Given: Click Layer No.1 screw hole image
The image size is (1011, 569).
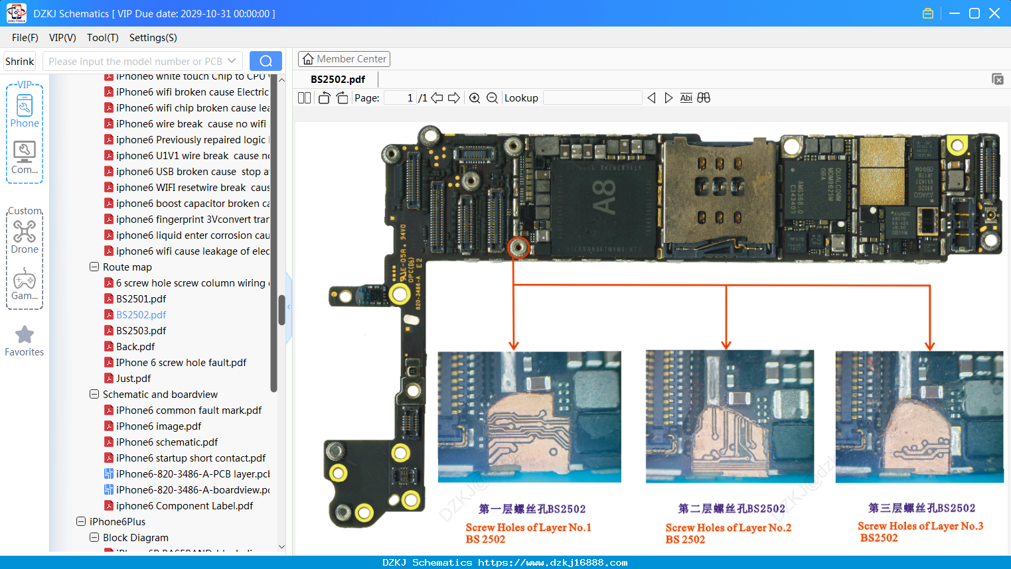Looking at the screenshot, I should click(x=530, y=416).
